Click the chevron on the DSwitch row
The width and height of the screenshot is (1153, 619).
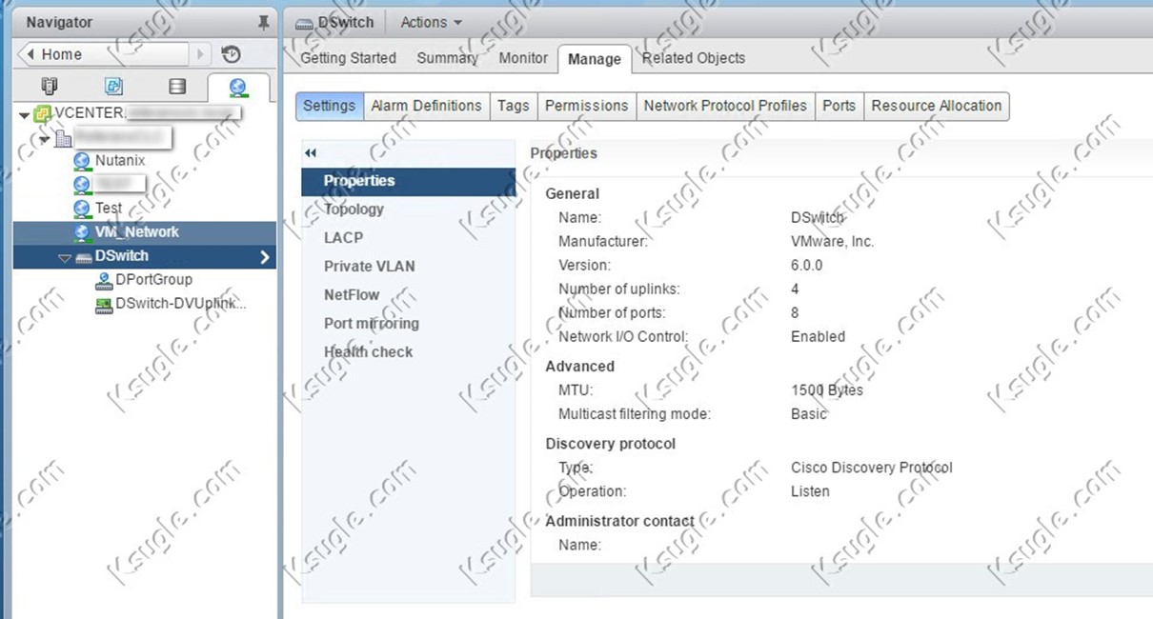coord(265,257)
